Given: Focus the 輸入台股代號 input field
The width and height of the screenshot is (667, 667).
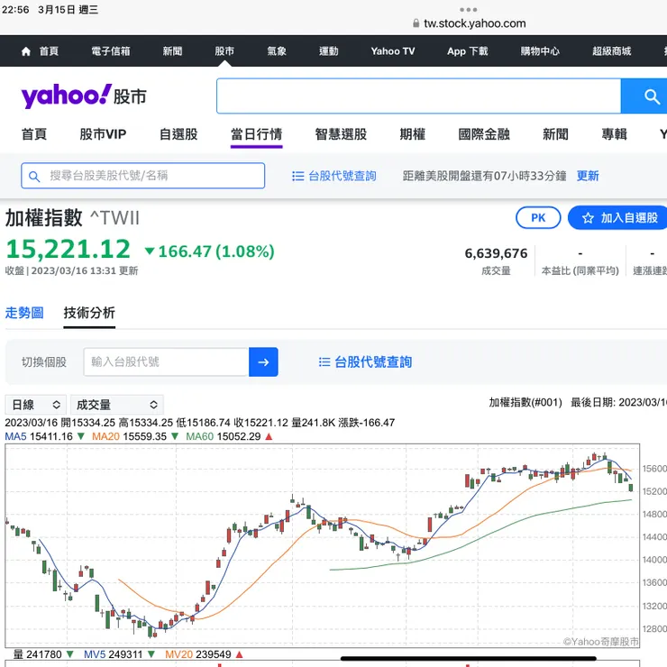Looking at the screenshot, I should tap(167, 362).
